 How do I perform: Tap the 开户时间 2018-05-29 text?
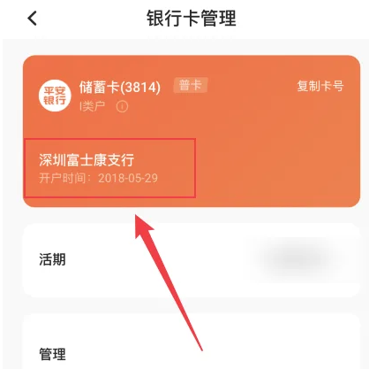coord(98,178)
